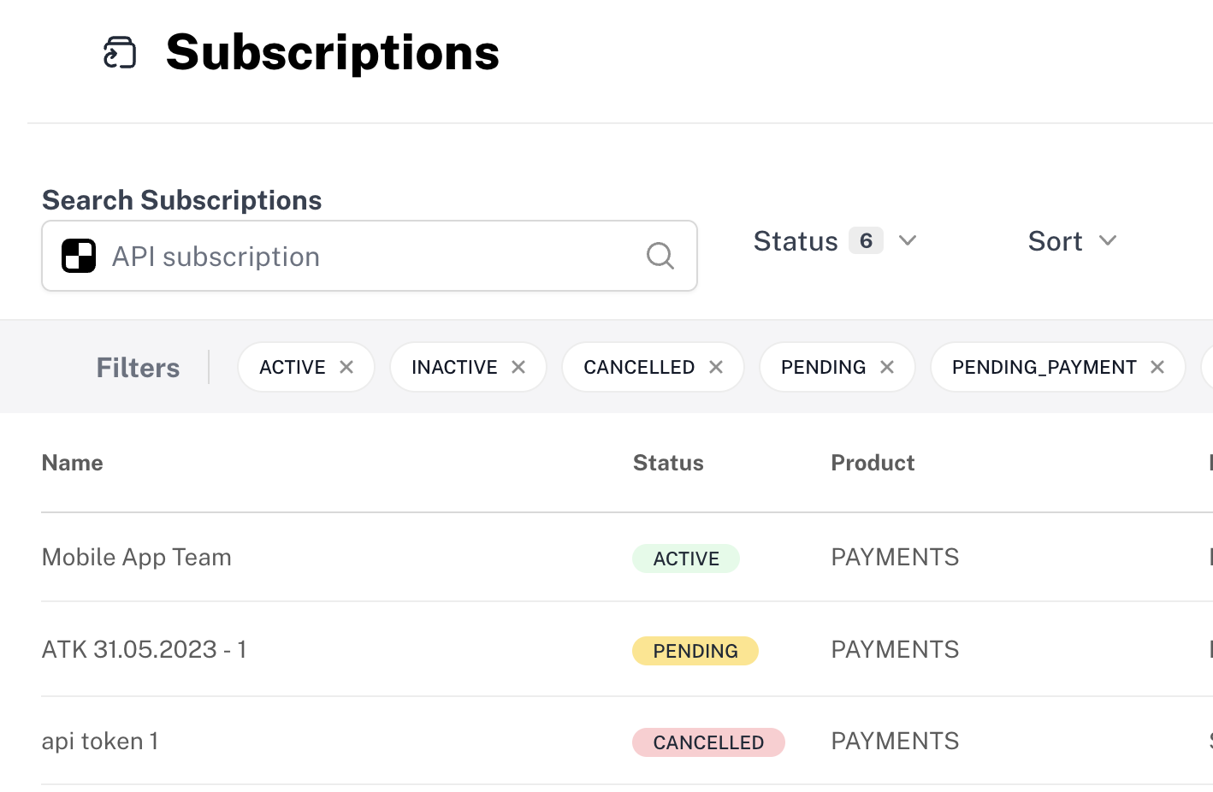The height and width of the screenshot is (792, 1213).
Task: Remove the PENDING filter via its X icon
Action: 886,366
